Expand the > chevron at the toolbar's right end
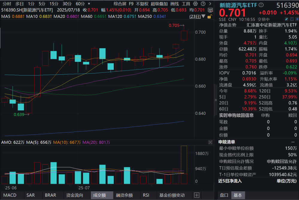The height and width of the screenshot is (200, 299). [210, 4]
